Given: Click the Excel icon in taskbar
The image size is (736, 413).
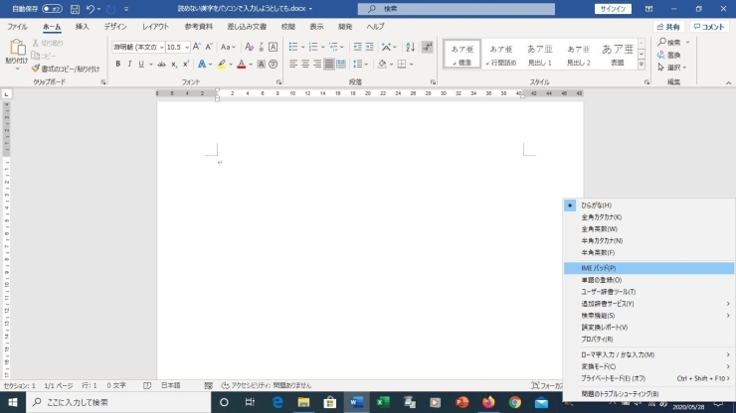Looking at the screenshot, I should coord(382,402).
